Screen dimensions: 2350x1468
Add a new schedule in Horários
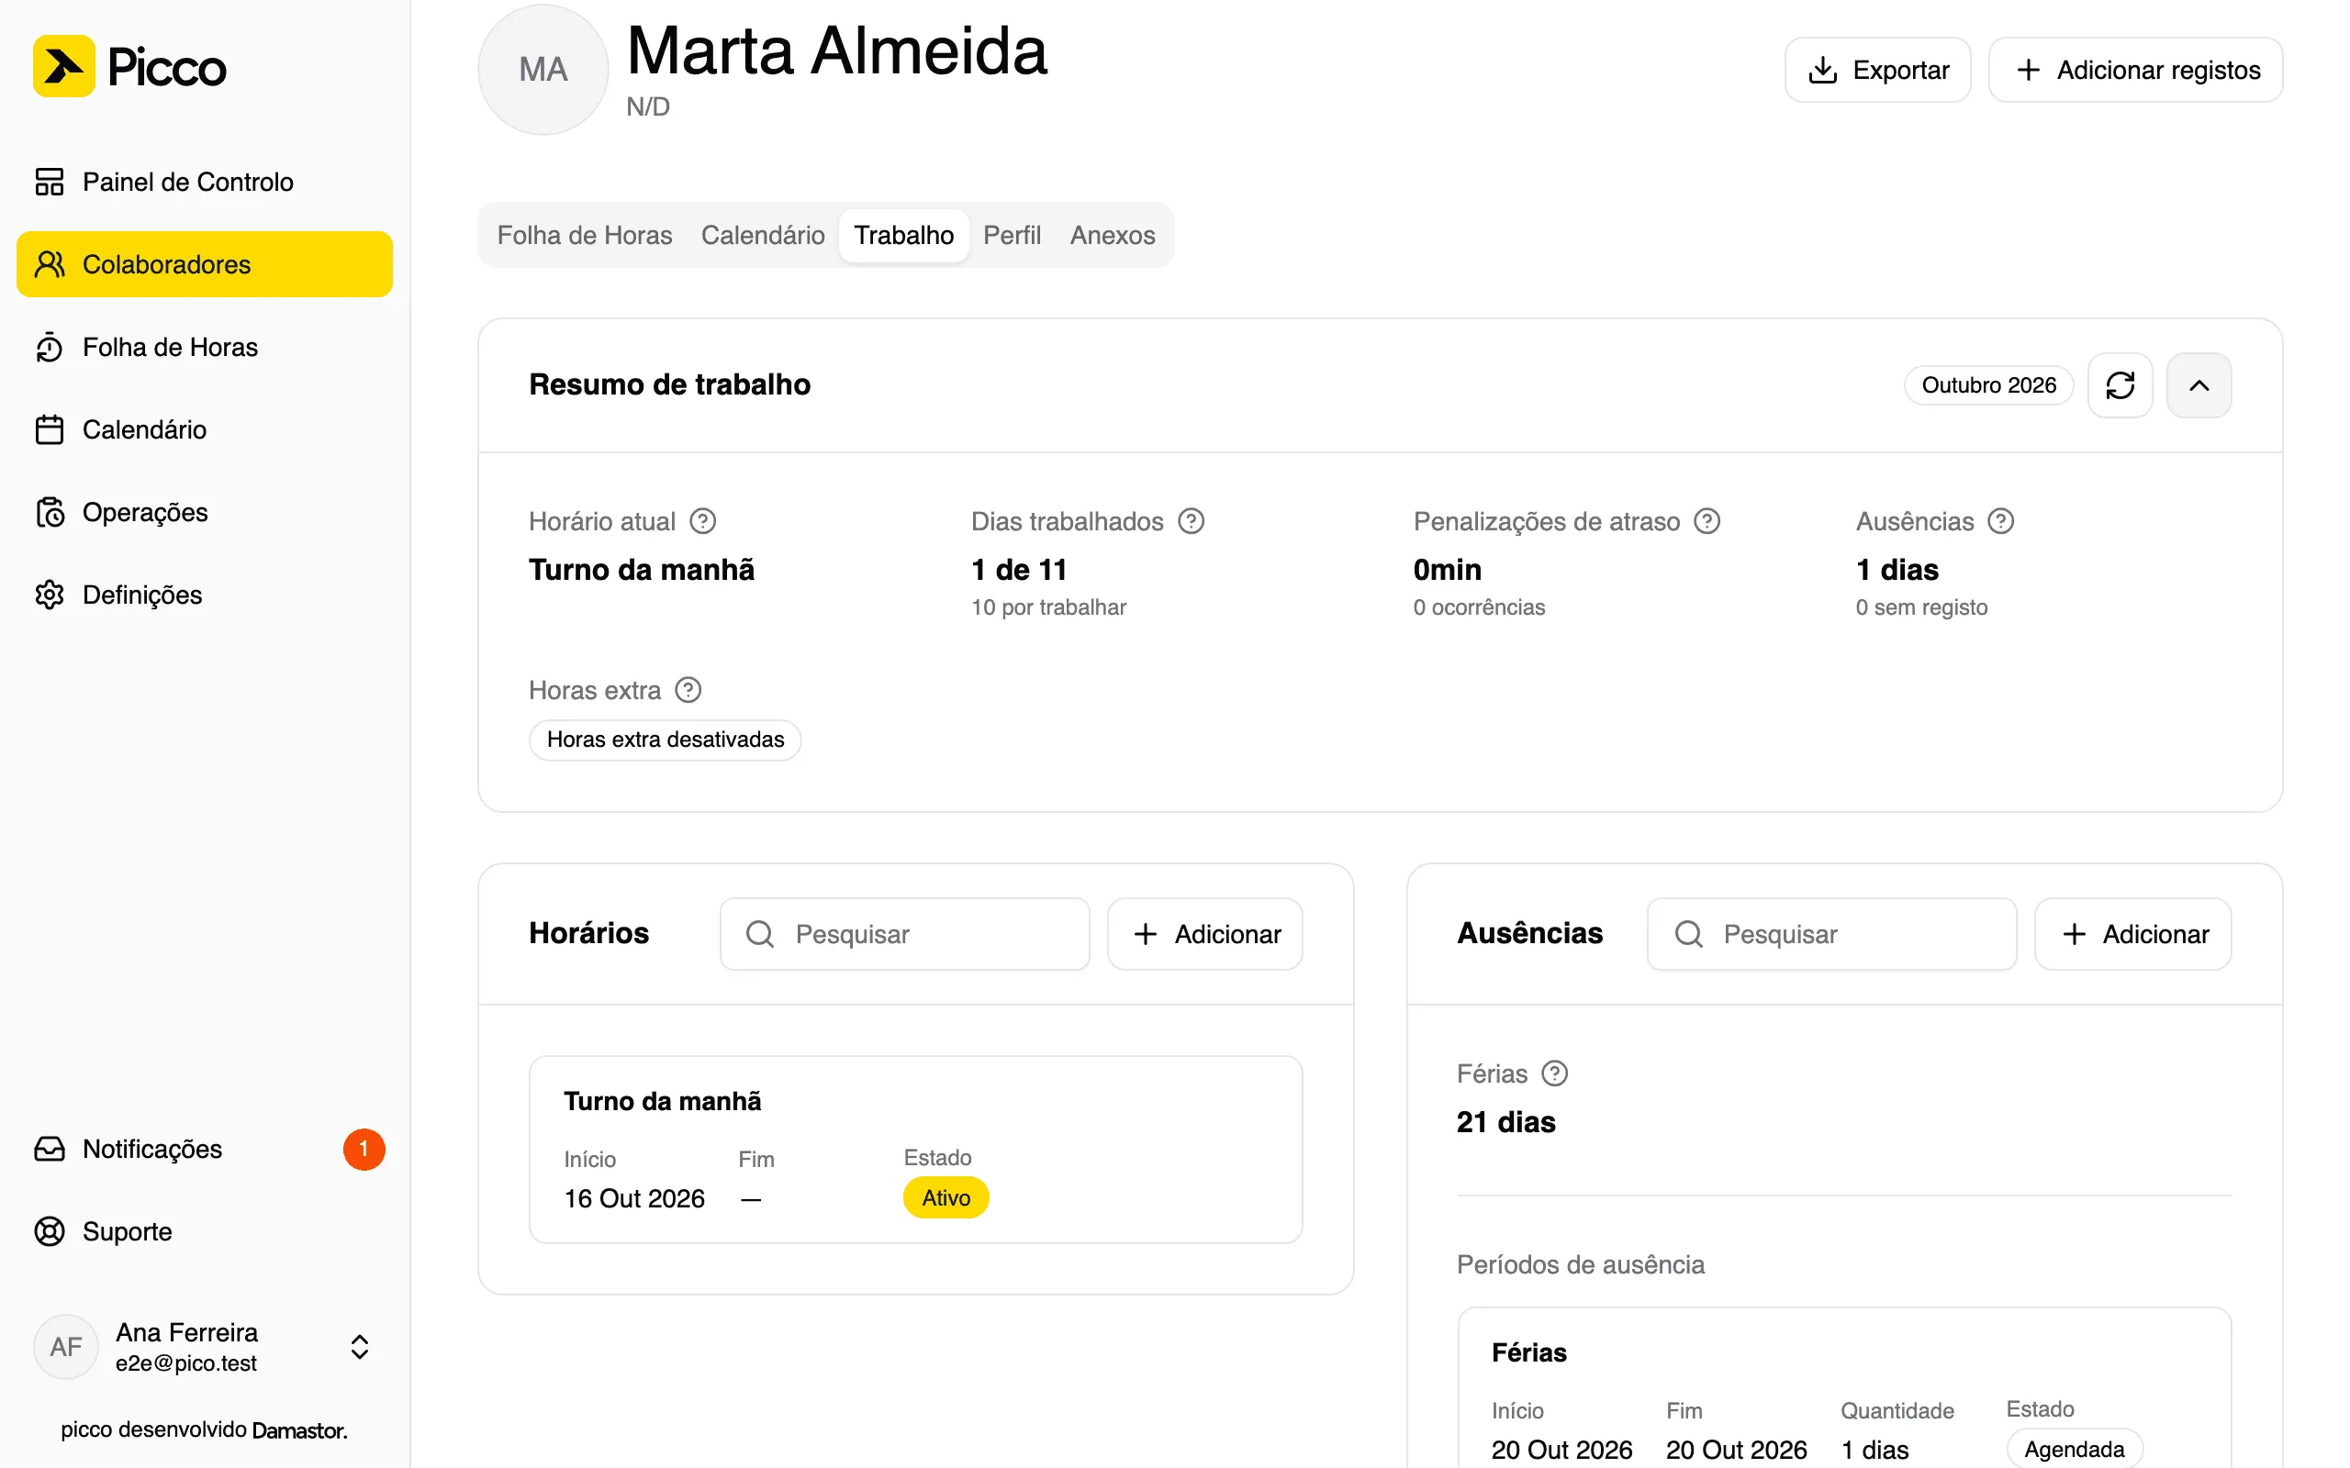pos(1204,934)
